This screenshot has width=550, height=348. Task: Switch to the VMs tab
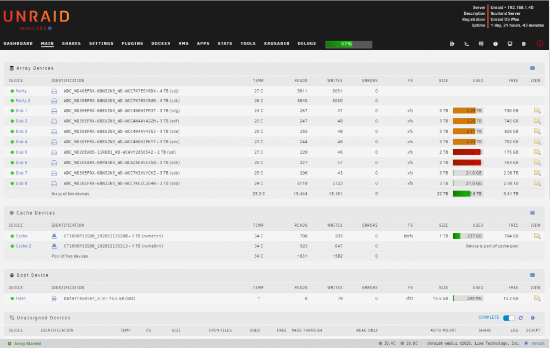[x=184, y=44]
